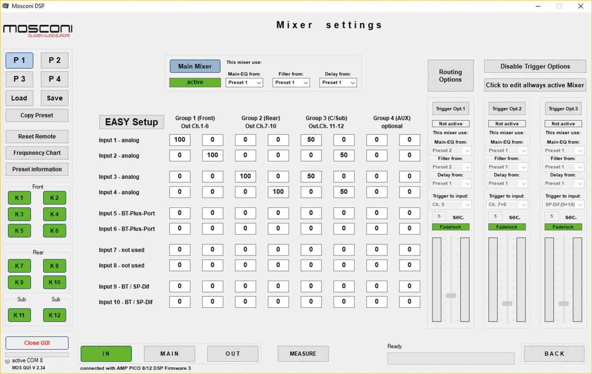The width and height of the screenshot is (592, 374).
Task: Click Disable Trigger Options
Action: [x=535, y=66]
